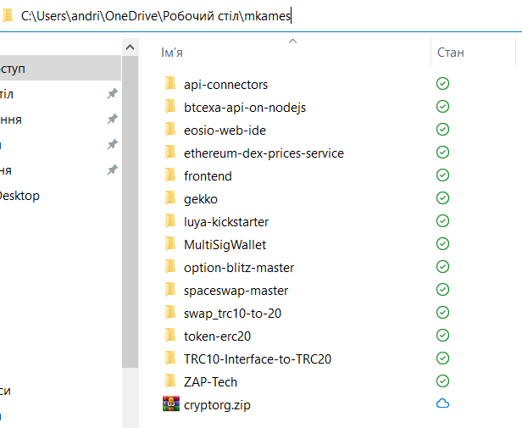Click the file name 'MultiSigWallet'
The height and width of the screenshot is (428, 522).
point(225,245)
